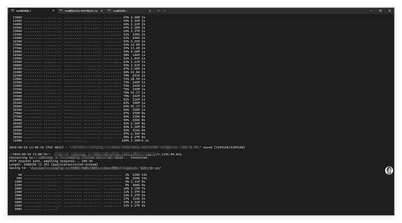The height and width of the screenshot is (223, 402).
Task: Click the '43%' value in the top 1300K row
Action: [126, 17]
